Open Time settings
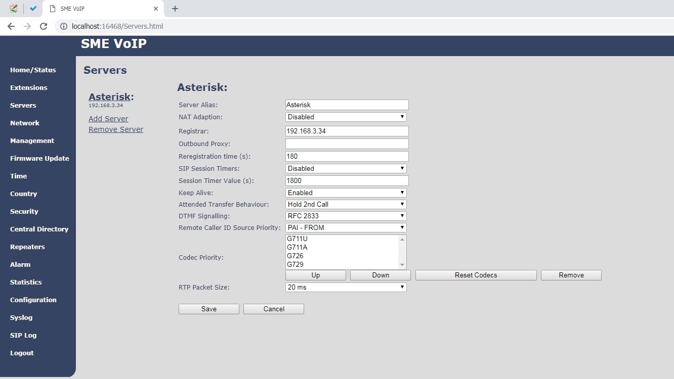Screen dimensions: 674x379 19,176
